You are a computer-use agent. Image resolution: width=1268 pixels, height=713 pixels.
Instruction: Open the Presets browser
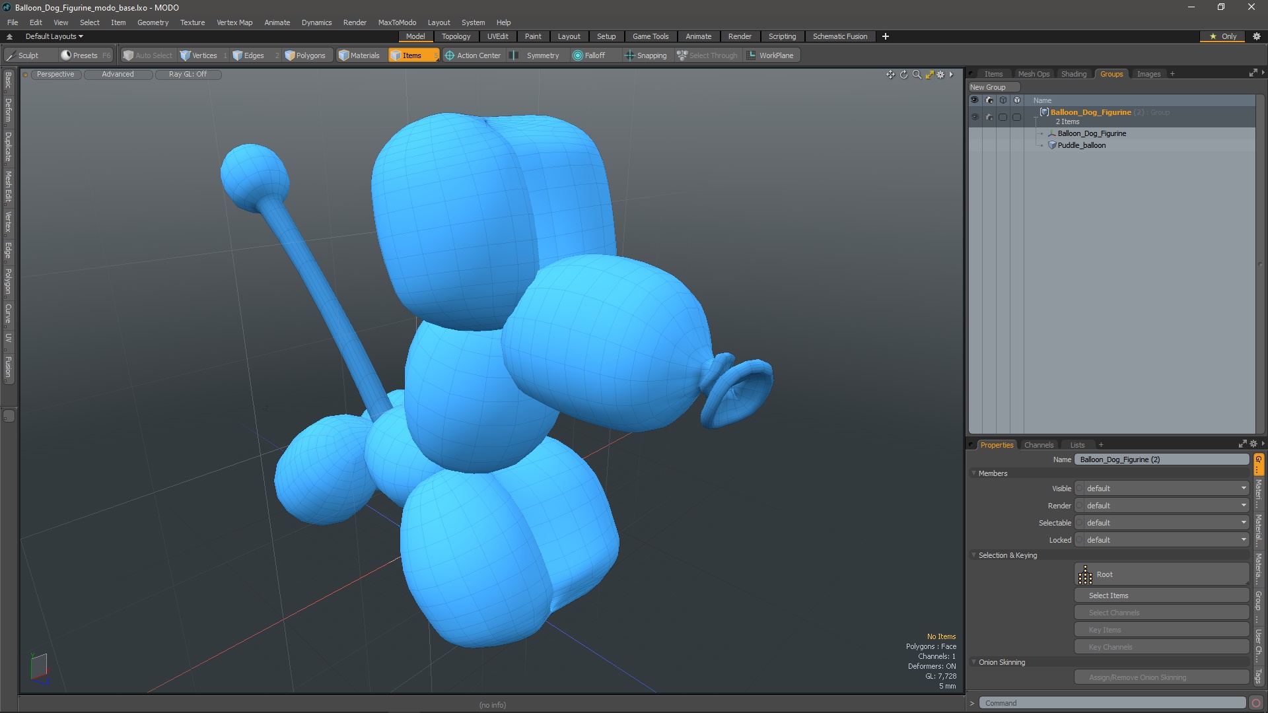pos(85,55)
